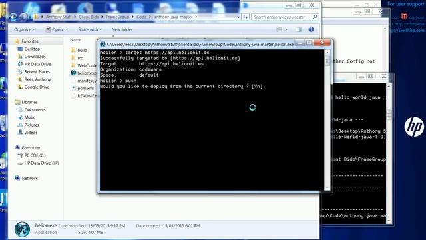Click Date modified value in details pane
The height and width of the screenshot is (240, 426).
point(106,226)
